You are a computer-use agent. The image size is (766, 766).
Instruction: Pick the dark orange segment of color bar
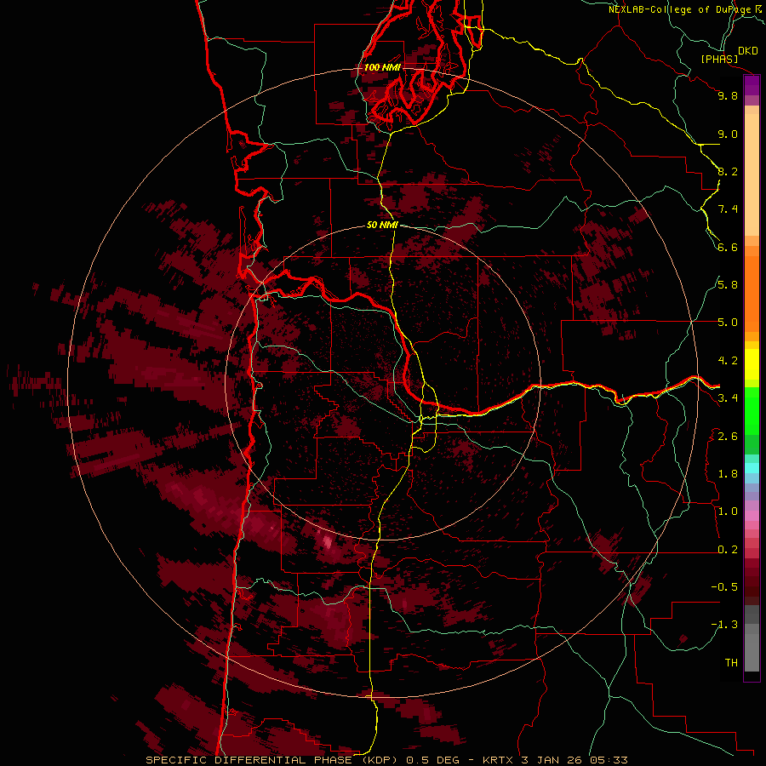pos(752,293)
